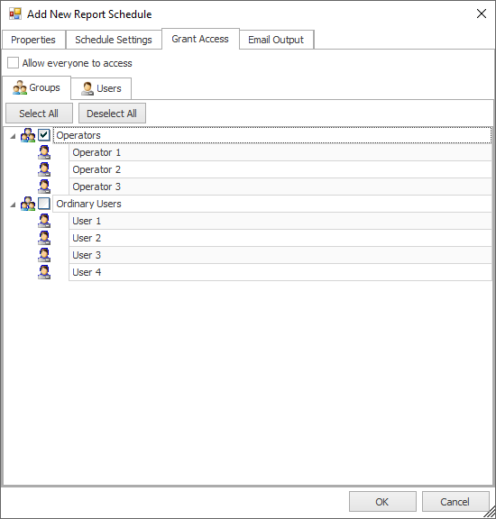Click the Select All button

click(39, 114)
